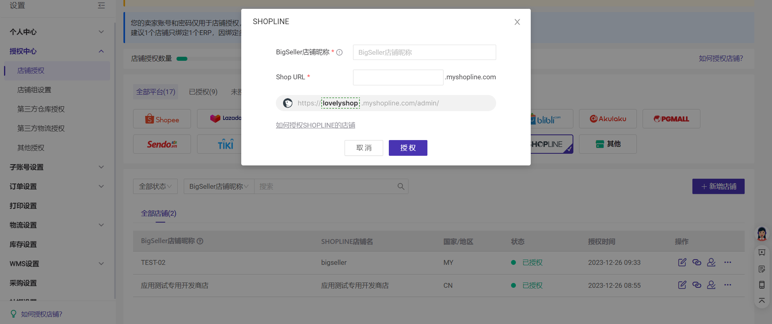772x324 pixels.
Task: Click help icon beside BigSeller店铺昵称 column header
Action: 200,241
